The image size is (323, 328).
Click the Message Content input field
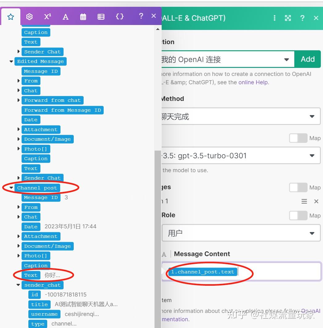242,271
